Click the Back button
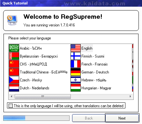The image size is (142, 124). coord(89,118)
